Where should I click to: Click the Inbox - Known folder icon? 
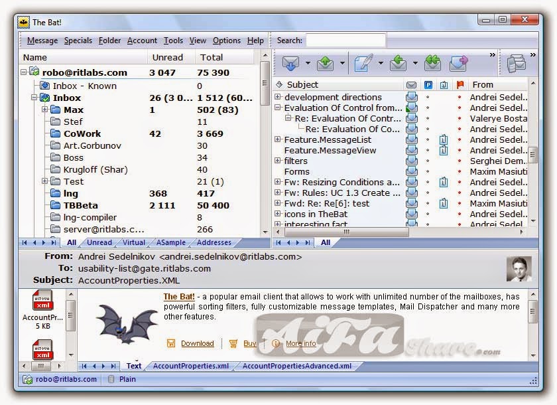click(45, 86)
